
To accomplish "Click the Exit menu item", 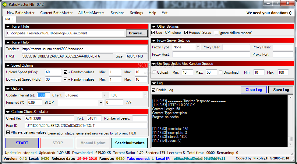I will pyautogui.click(x=164, y=13).
